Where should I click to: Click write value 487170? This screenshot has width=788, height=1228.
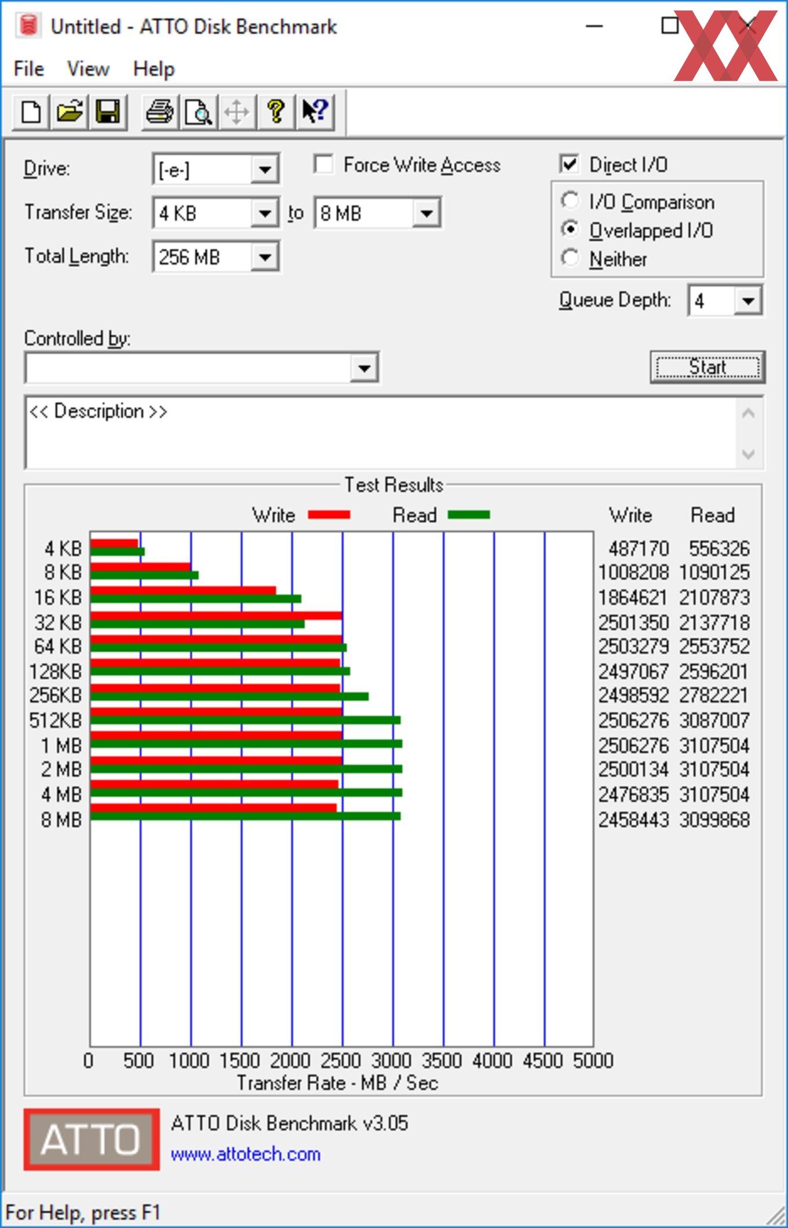(x=639, y=548)
